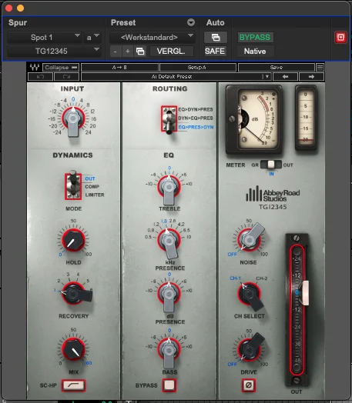The height and width of the screenshot is (403, 352).
Task: Toggle the DYNAMICS MODE switch
Action: 73,185
